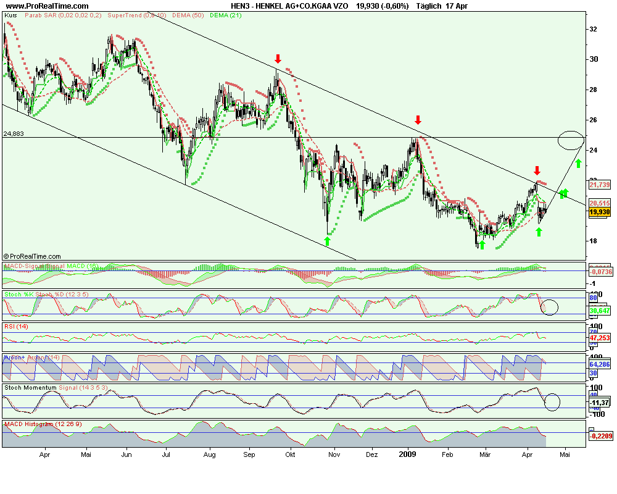Click the 32 price axis label
617x494 pixels.
(594, 29)
